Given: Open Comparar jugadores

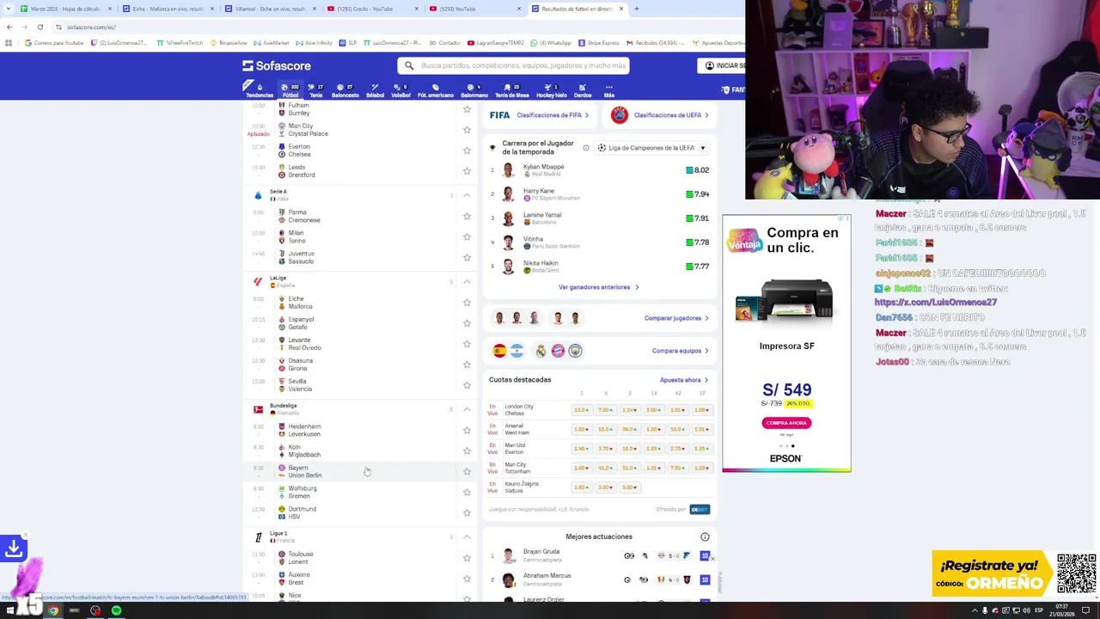Looking at the screenshot, I should pyautogui.click(x=676, y=318).
